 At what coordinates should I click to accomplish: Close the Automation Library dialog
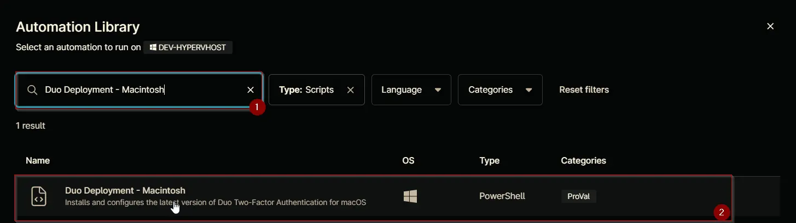(770, 26)
